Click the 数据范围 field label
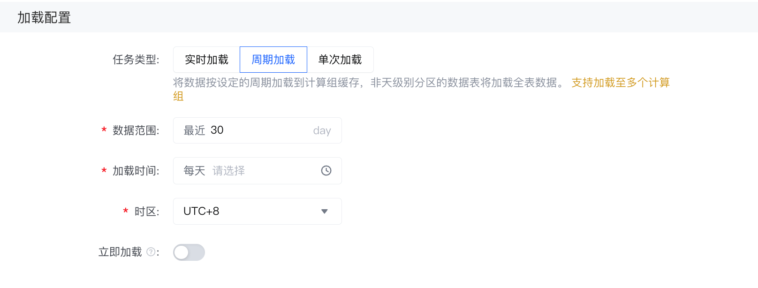758x288 pixels. [136, 130]
